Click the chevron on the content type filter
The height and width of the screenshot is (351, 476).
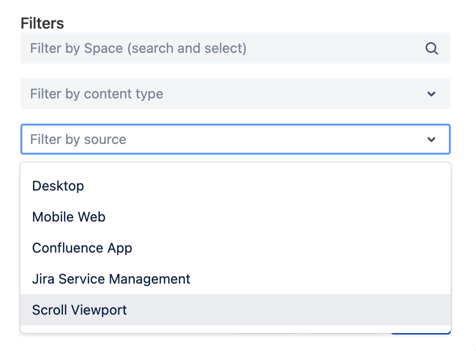(431, 94)
